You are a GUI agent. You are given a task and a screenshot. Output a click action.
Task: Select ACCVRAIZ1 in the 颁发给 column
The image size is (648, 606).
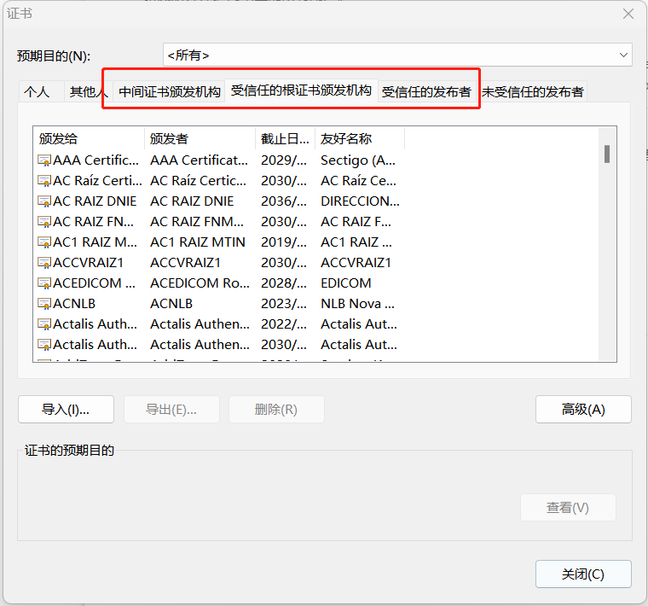coord(88,263)
